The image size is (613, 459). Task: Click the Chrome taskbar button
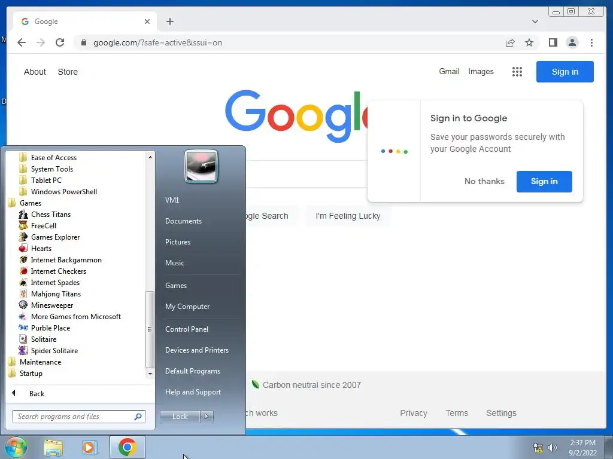128,447
